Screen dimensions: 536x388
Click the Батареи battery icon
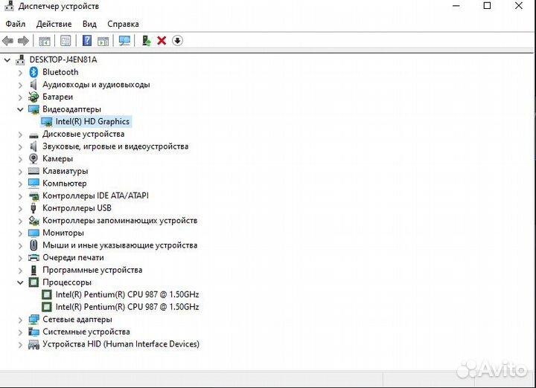coord(33,97)
